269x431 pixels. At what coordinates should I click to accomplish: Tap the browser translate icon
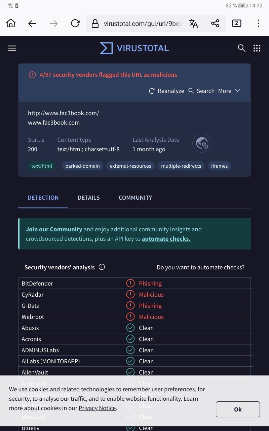(194, 23)
